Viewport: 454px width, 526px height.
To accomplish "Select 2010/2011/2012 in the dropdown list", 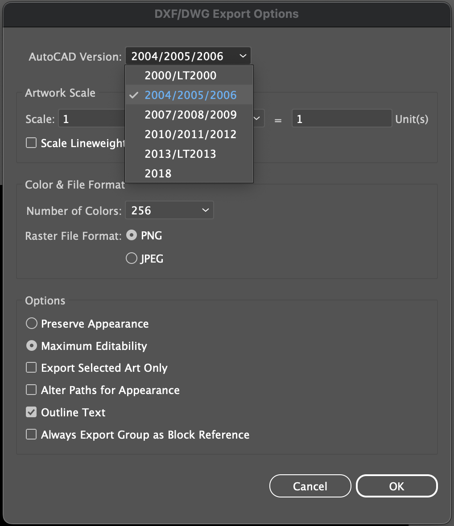I will click(x=189, y=134).
